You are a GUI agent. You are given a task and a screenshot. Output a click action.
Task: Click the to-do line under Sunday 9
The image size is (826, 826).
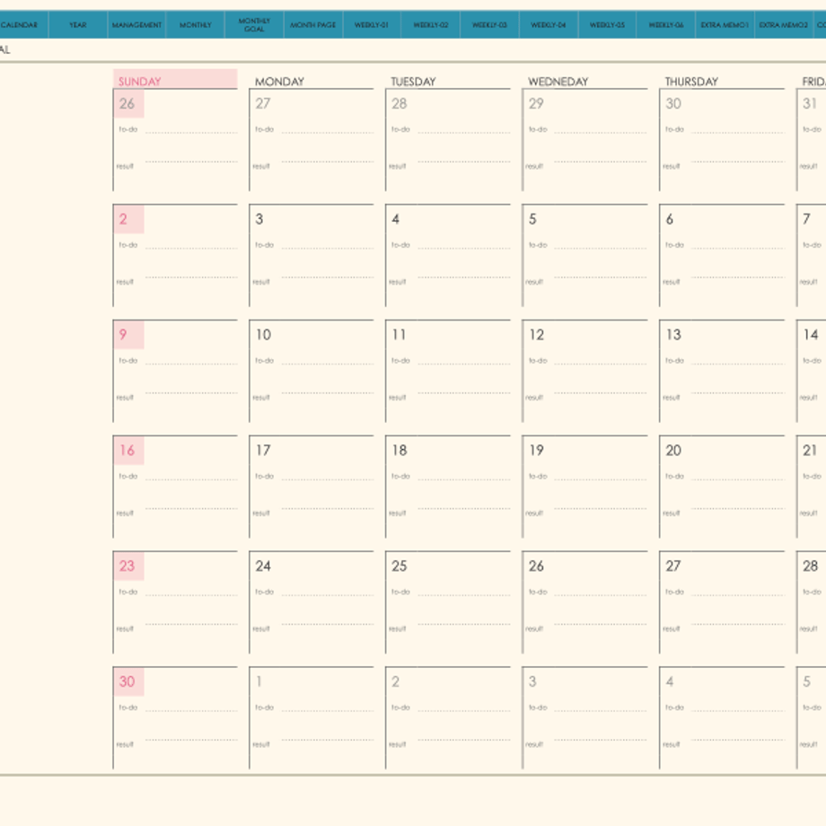pyautogui.click(x=191, y=364)
